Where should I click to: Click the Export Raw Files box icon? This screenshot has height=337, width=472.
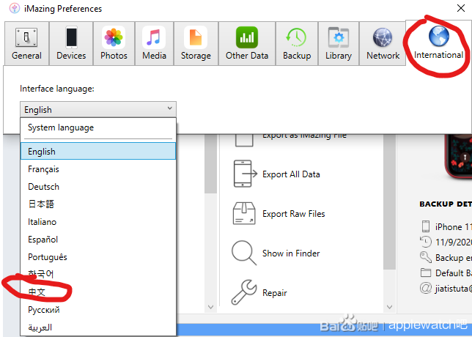(244, 213)
